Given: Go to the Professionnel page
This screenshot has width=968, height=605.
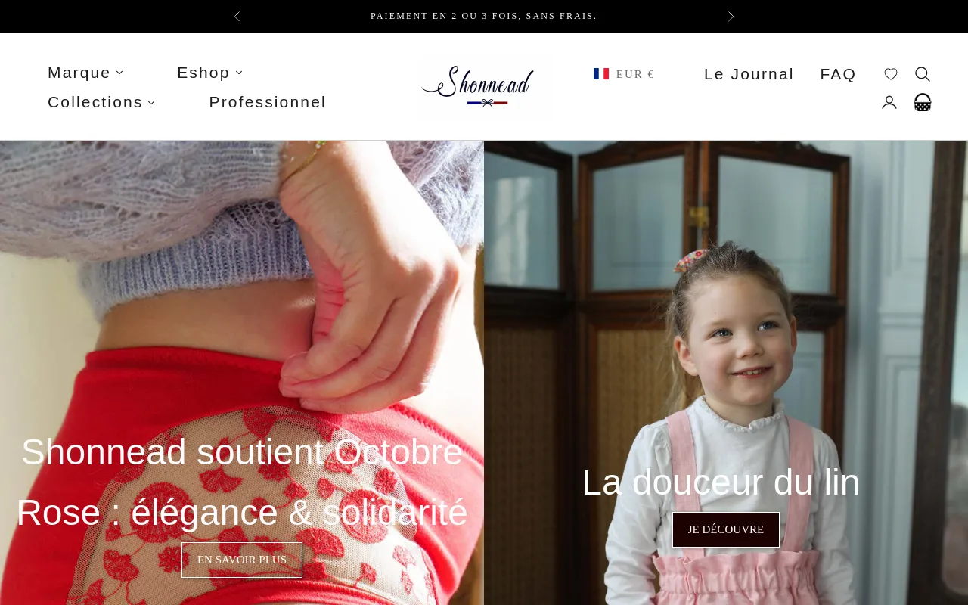Looking at the screenshot, I should click(x=268, y=102).
